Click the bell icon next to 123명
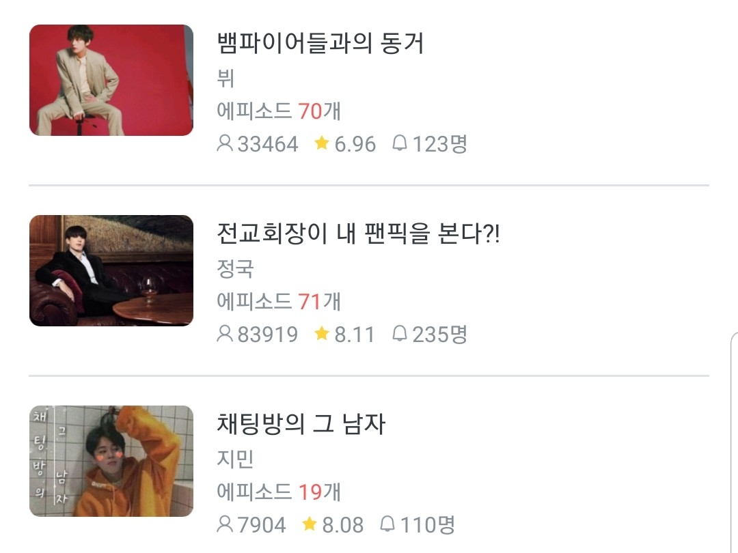This screenshot has width=738, height=553. coord(399,143)
